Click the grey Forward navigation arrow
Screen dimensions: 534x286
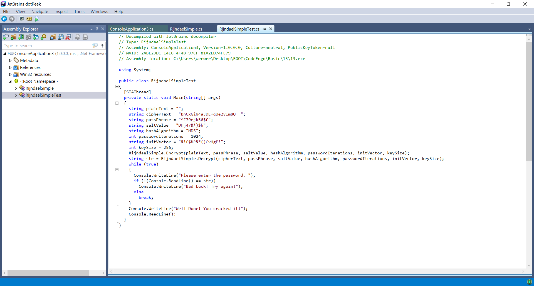(x=12, y=19)
